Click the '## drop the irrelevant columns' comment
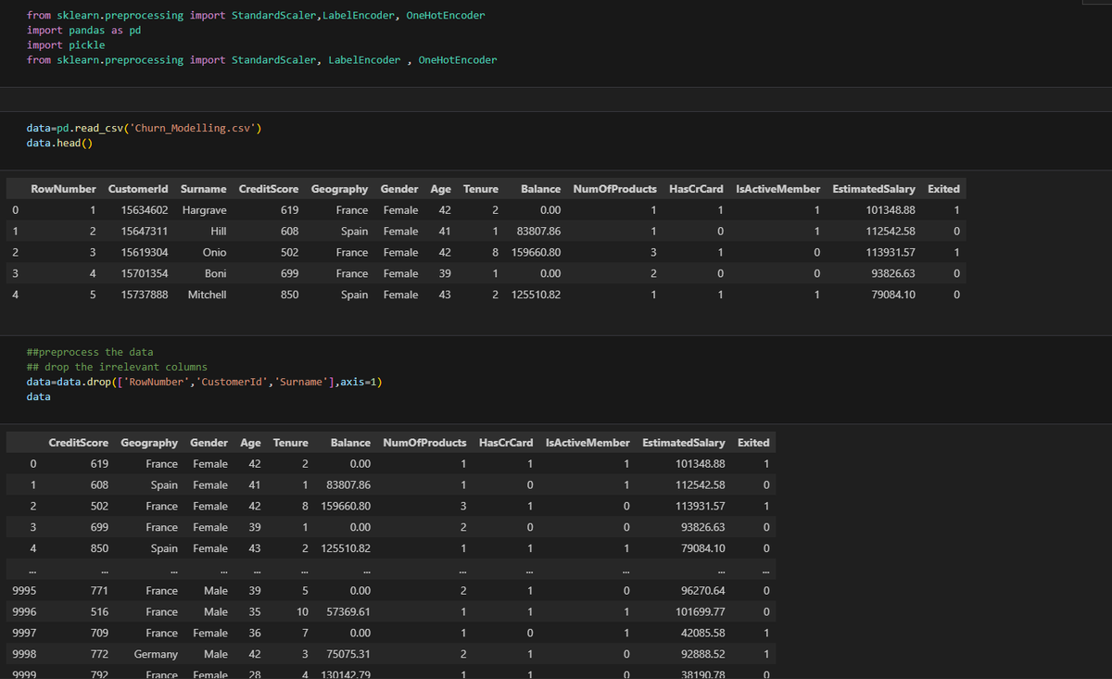 coord(117,367)
